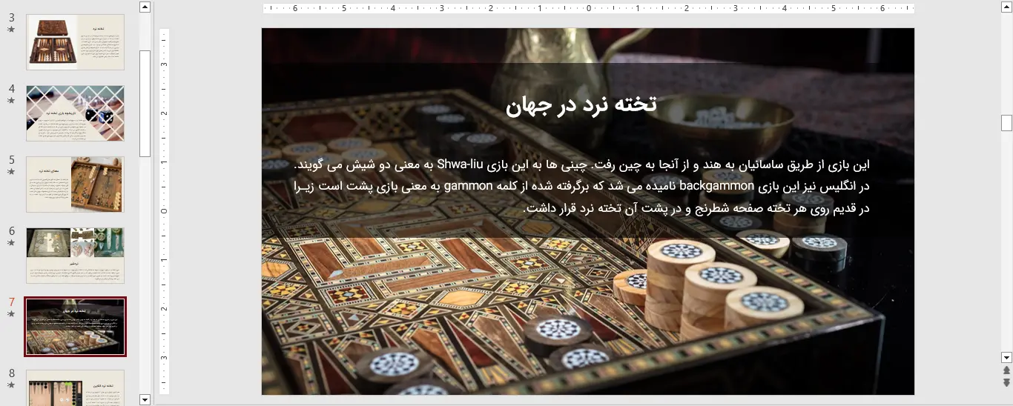Click the slide editor scrollbar thumb
1013x406 pixels.
click(1006, 123)
